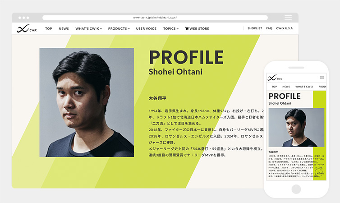Viewport: 340px width, 203px height.
Task: Expand the TOPICS dropdown menu
Action: pyautogui.click(x=171, y=28)
